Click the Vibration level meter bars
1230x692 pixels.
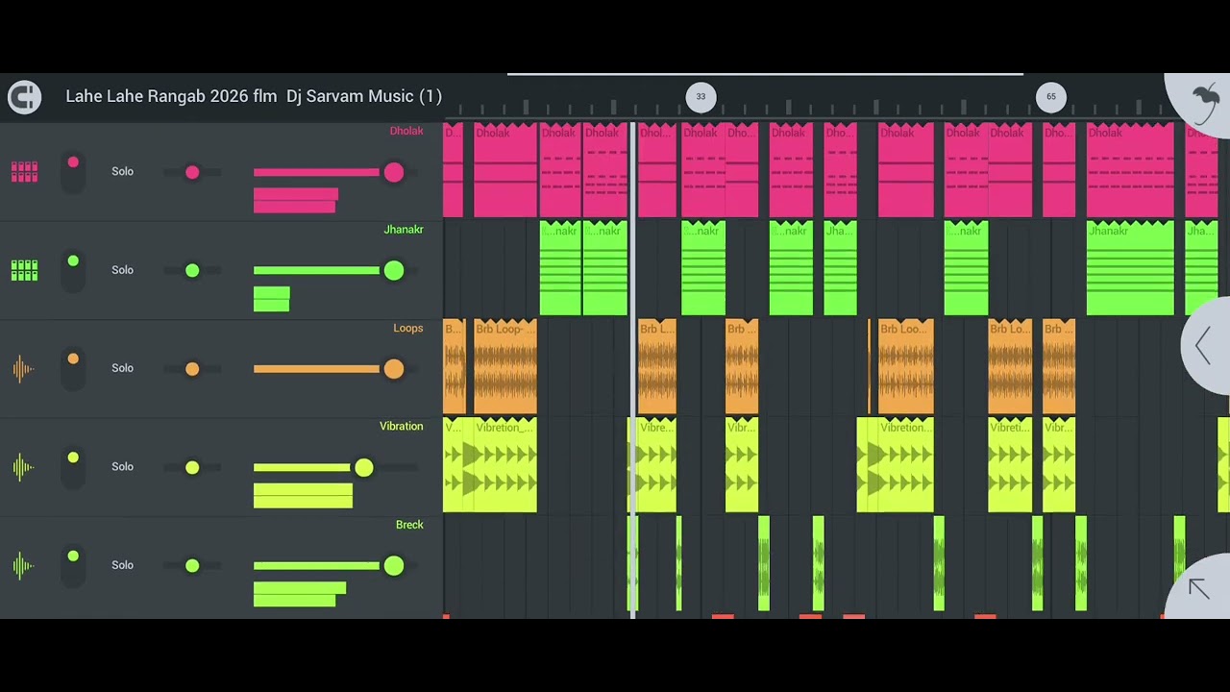click(303, 495)
